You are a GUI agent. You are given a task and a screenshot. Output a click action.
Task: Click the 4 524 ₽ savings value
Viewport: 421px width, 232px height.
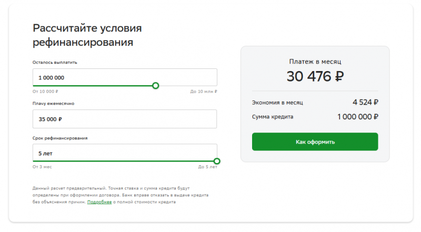[365, 103]
